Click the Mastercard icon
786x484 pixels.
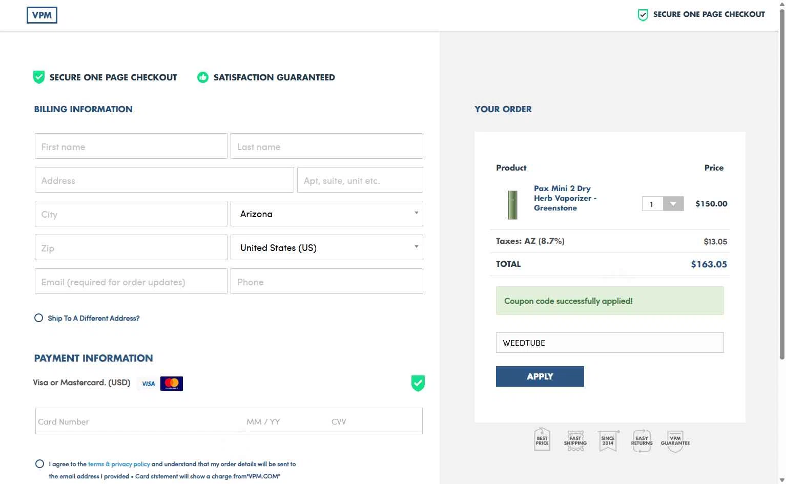[172, 384]
